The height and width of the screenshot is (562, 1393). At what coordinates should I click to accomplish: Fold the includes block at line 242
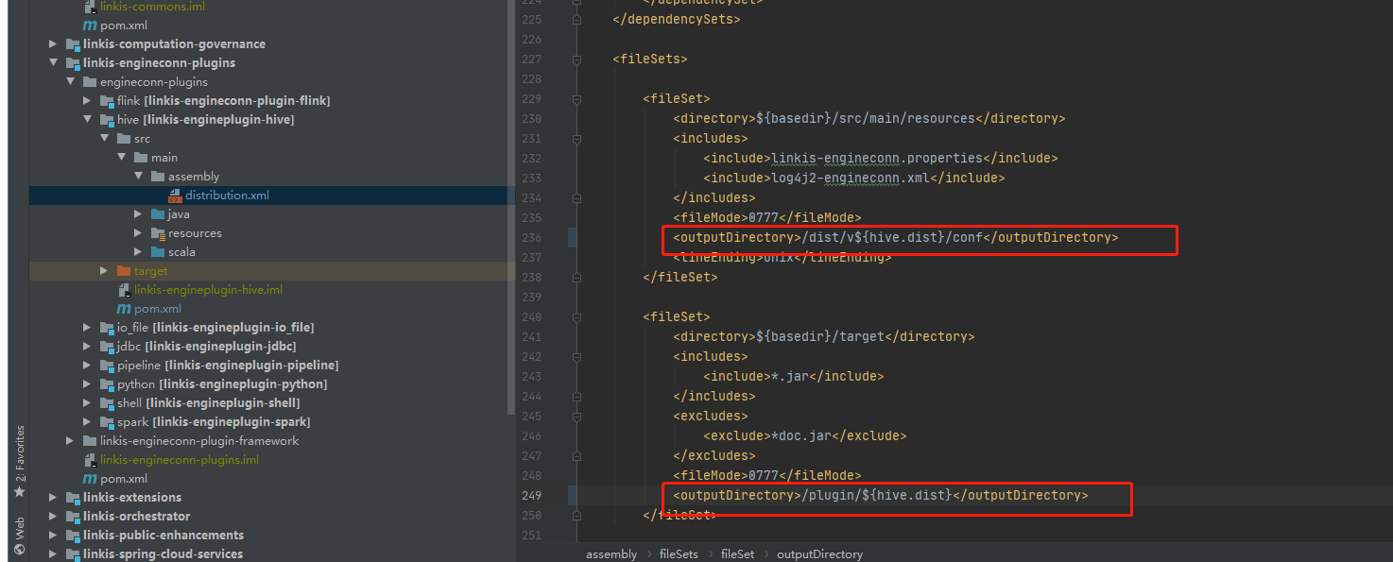coord(576,356)
